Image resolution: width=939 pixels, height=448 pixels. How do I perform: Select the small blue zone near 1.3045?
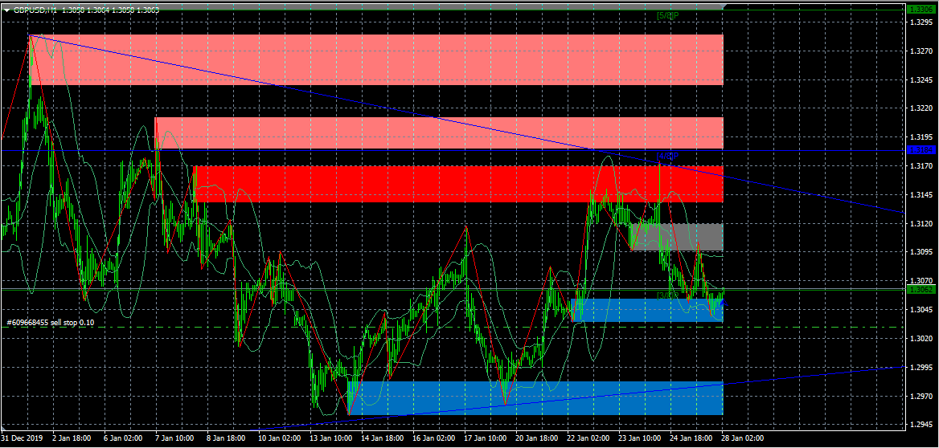point(648,311)
